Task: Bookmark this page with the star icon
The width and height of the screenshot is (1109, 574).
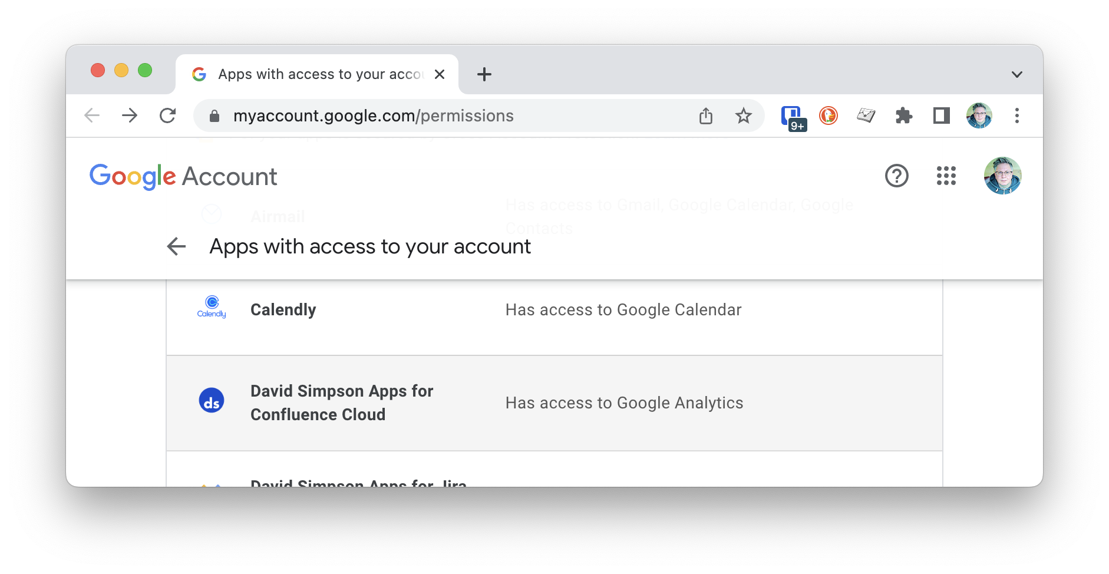Action: click(x=744, y=116)
